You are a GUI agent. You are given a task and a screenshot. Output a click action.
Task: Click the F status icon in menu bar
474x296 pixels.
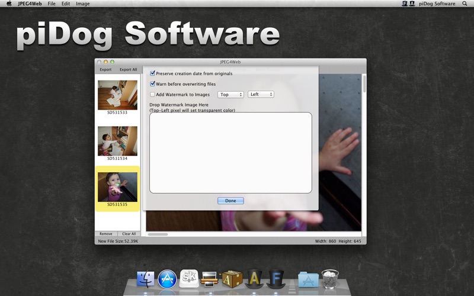405,4
